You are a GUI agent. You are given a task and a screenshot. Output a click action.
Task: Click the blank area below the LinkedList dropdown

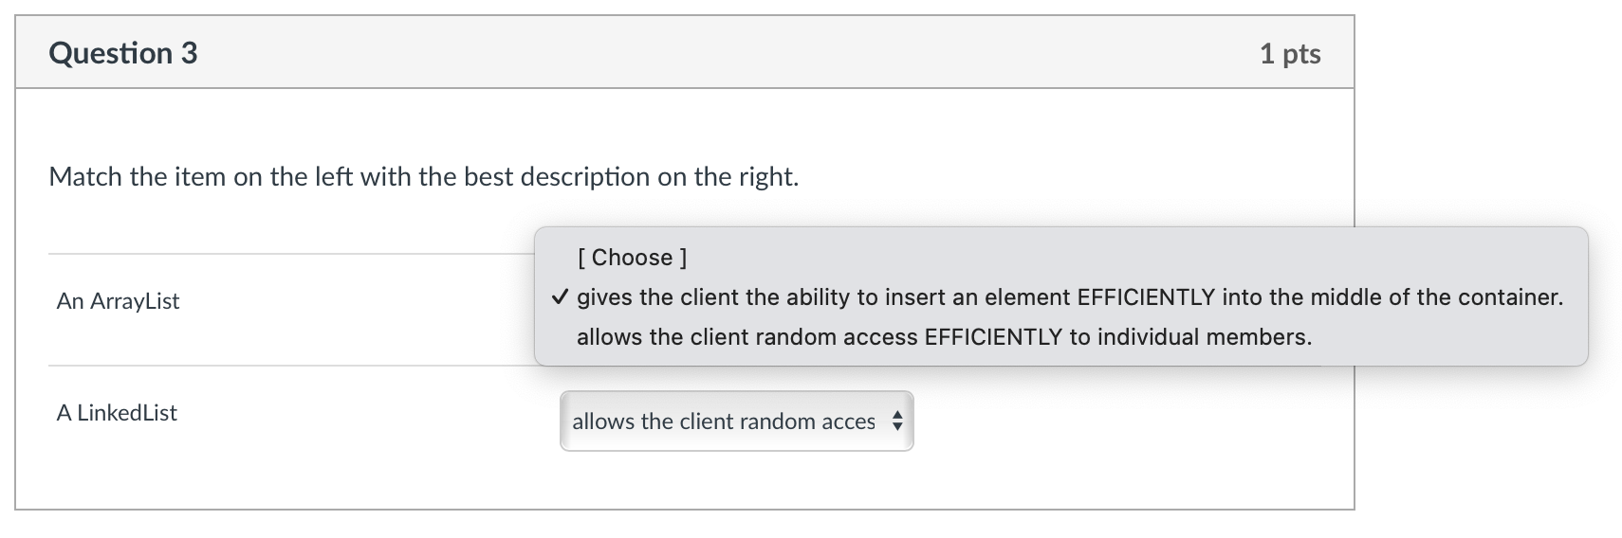(x=736, y=481)
